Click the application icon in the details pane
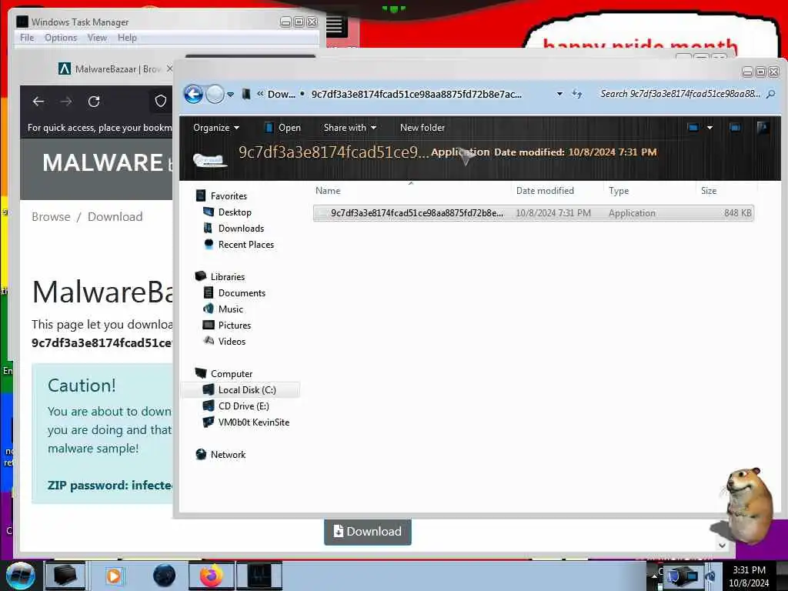Image resolution: width=788 pixels, height=591 pixels. [x=209, y=160]
